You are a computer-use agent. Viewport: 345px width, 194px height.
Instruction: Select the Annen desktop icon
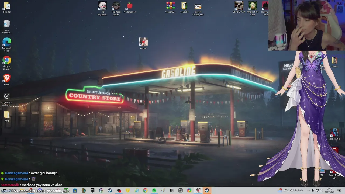coord(143,43)
